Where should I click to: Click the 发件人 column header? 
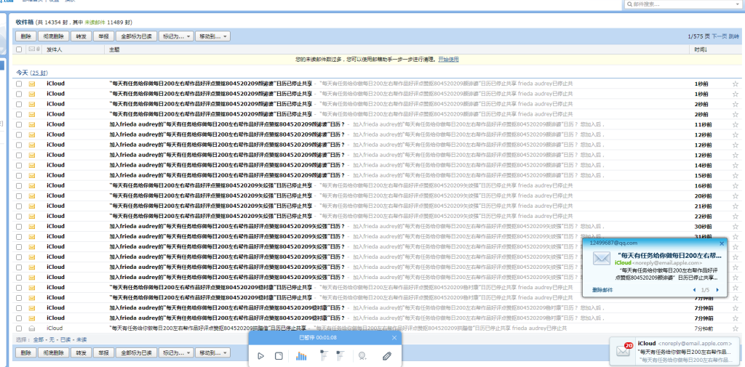tap(55, 49)
